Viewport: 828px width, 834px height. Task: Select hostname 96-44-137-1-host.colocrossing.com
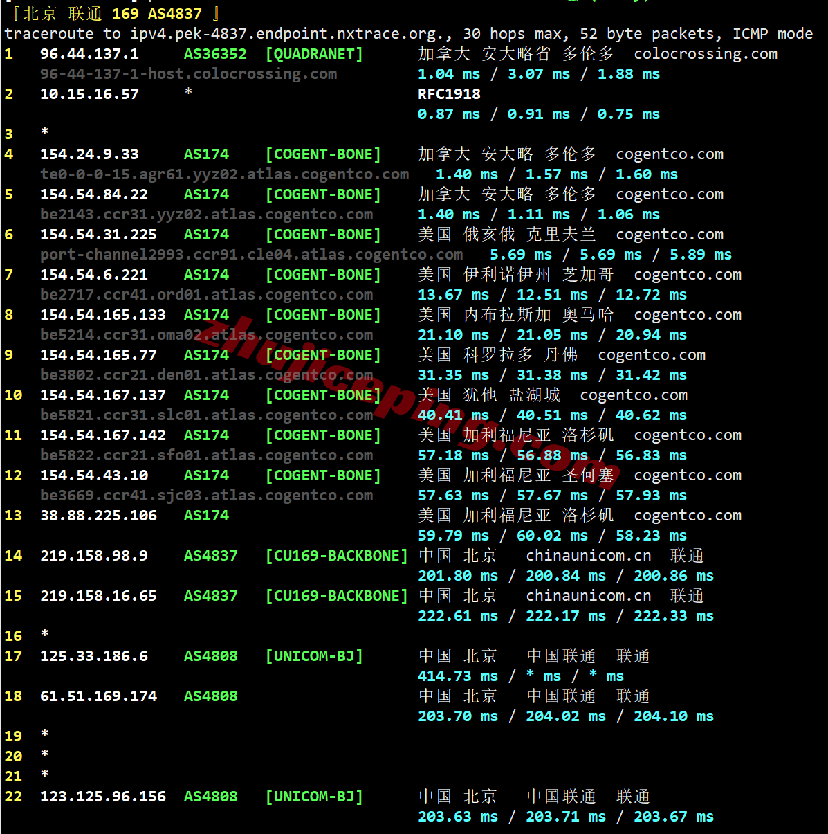[189, 74]
